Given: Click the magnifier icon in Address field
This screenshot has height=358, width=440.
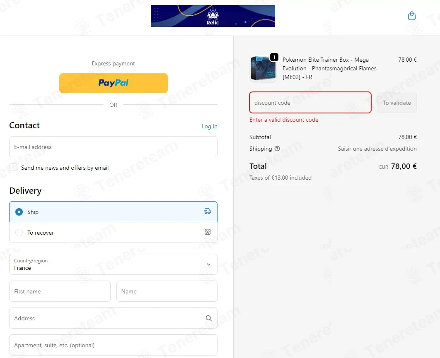Looking at the screenshot, I should [x=208, y=318].
